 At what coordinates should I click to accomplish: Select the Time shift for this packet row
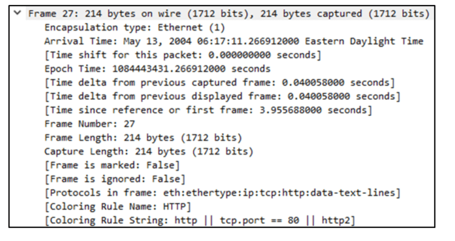182,55
